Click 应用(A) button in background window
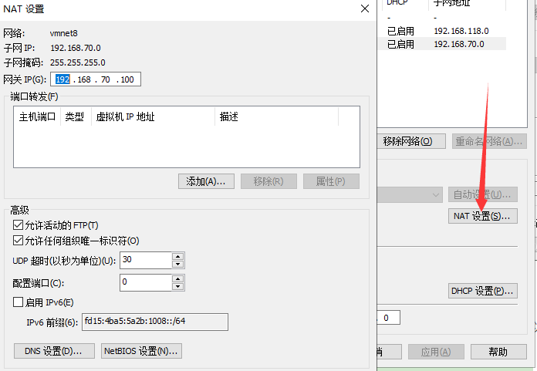537x371 pixels. point(436,352)
